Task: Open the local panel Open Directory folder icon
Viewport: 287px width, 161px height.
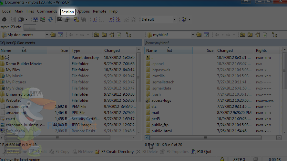Action: point(53,35)
